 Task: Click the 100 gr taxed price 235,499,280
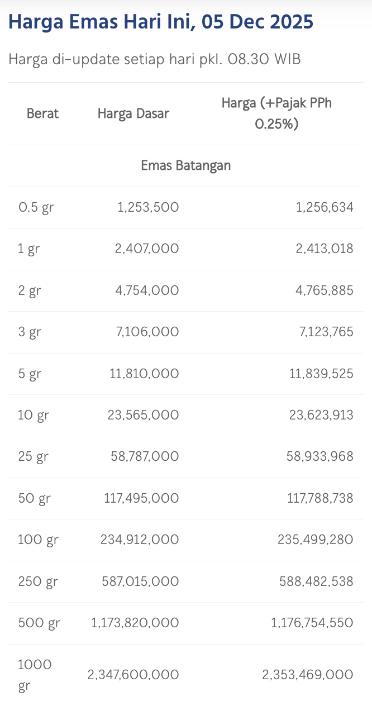click(x=315, y=540)
